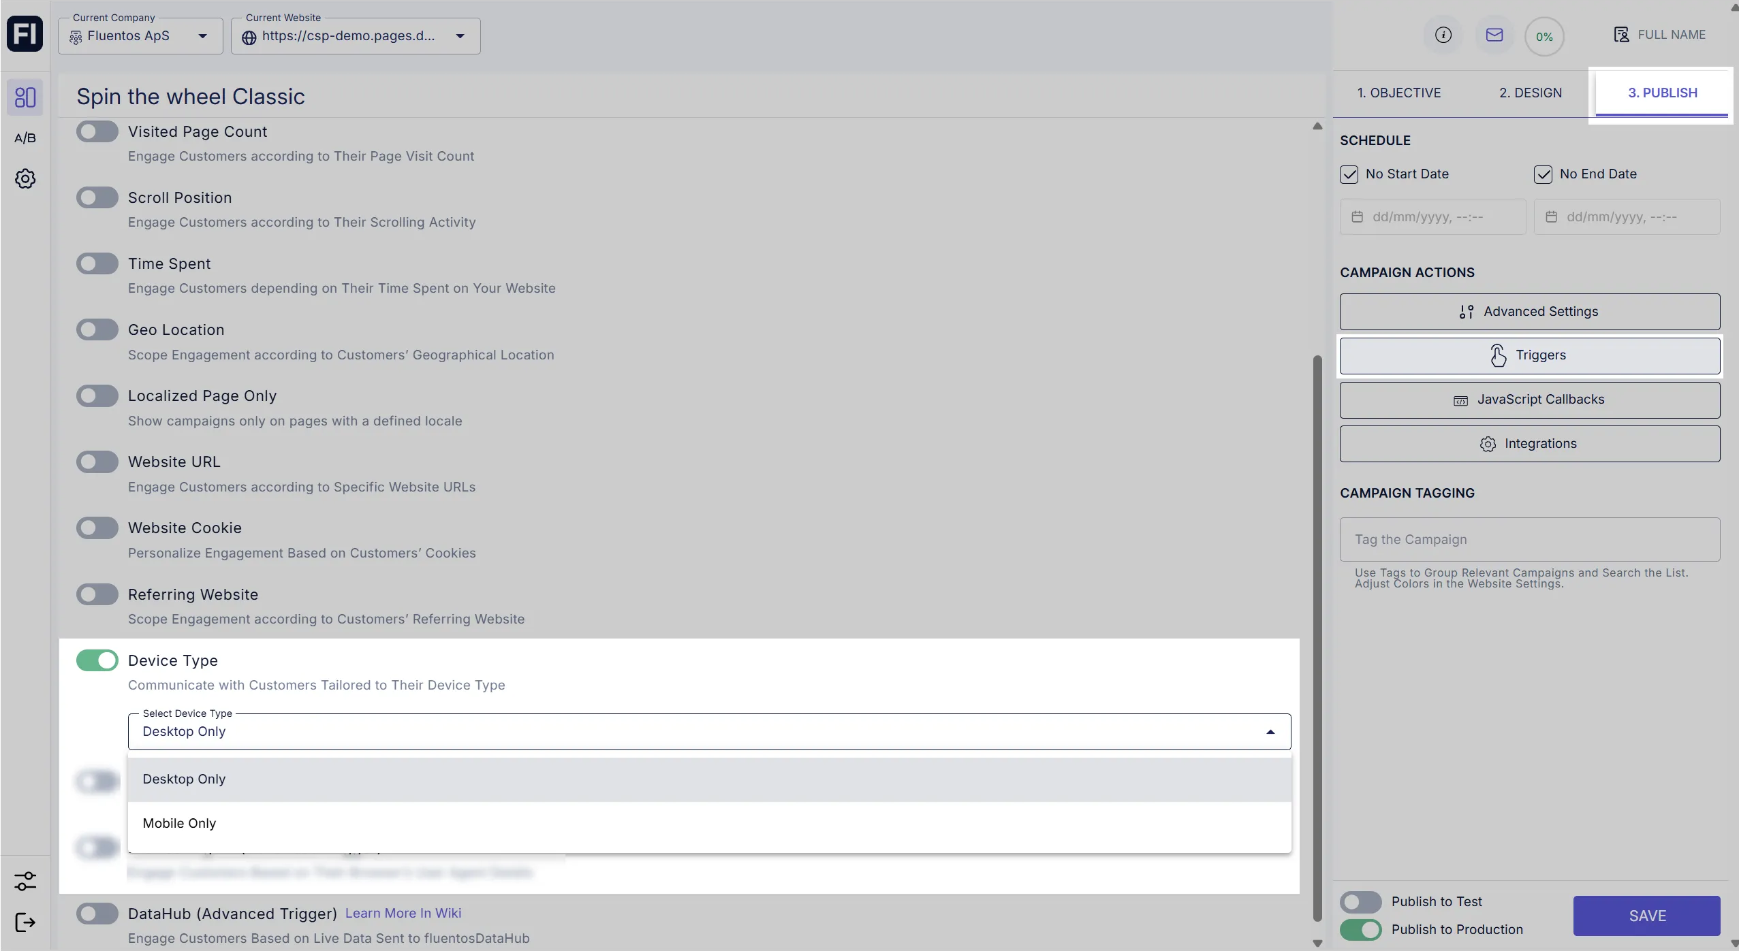
Task: Click the 0% progress circle indicator
Action: coord(1544,37)
